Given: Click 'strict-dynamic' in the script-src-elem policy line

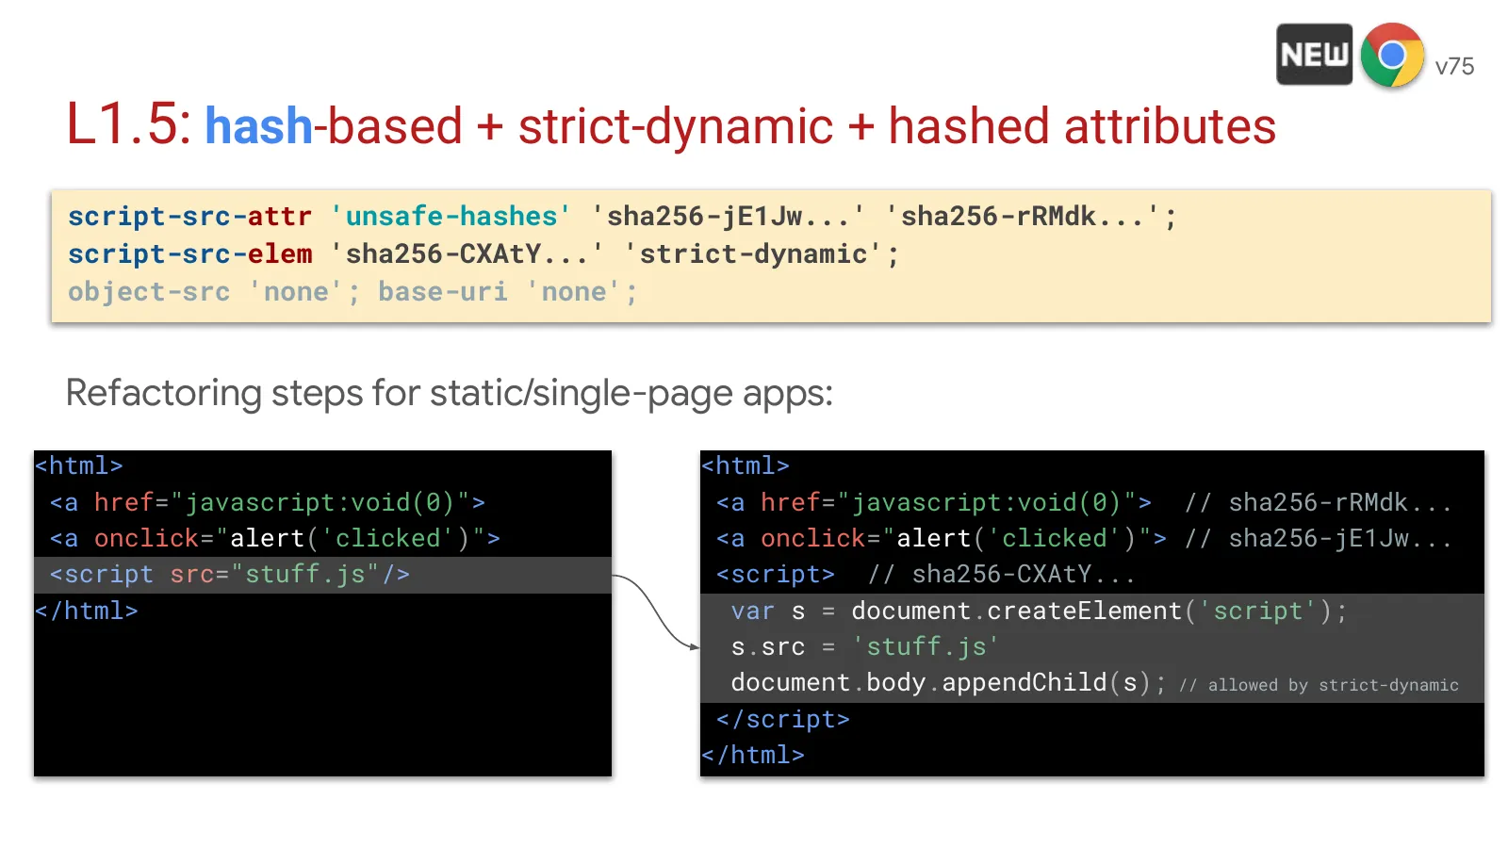Looking at the screenshot, I should tap(754, 254).
